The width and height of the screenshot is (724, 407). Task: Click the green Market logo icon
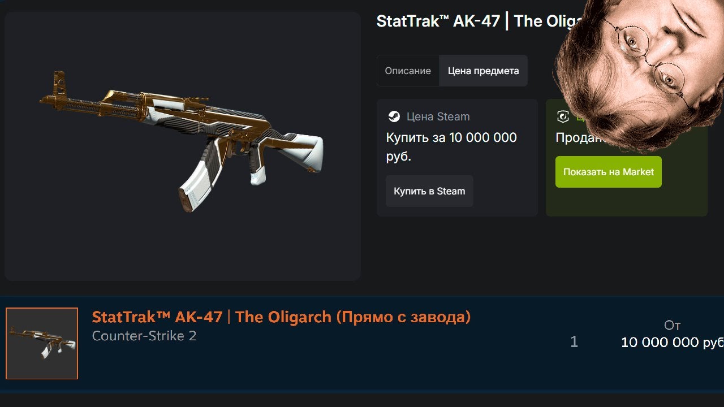563,117
